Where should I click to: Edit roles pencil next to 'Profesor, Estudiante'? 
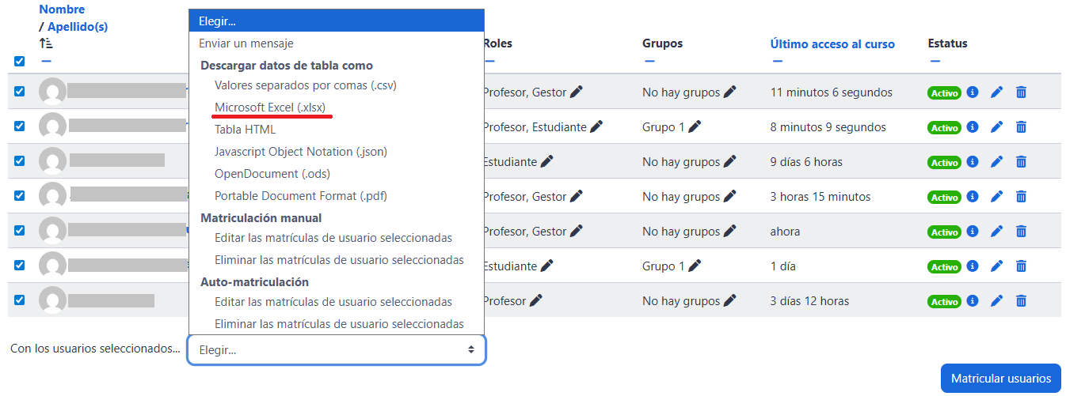click(596, 126)
